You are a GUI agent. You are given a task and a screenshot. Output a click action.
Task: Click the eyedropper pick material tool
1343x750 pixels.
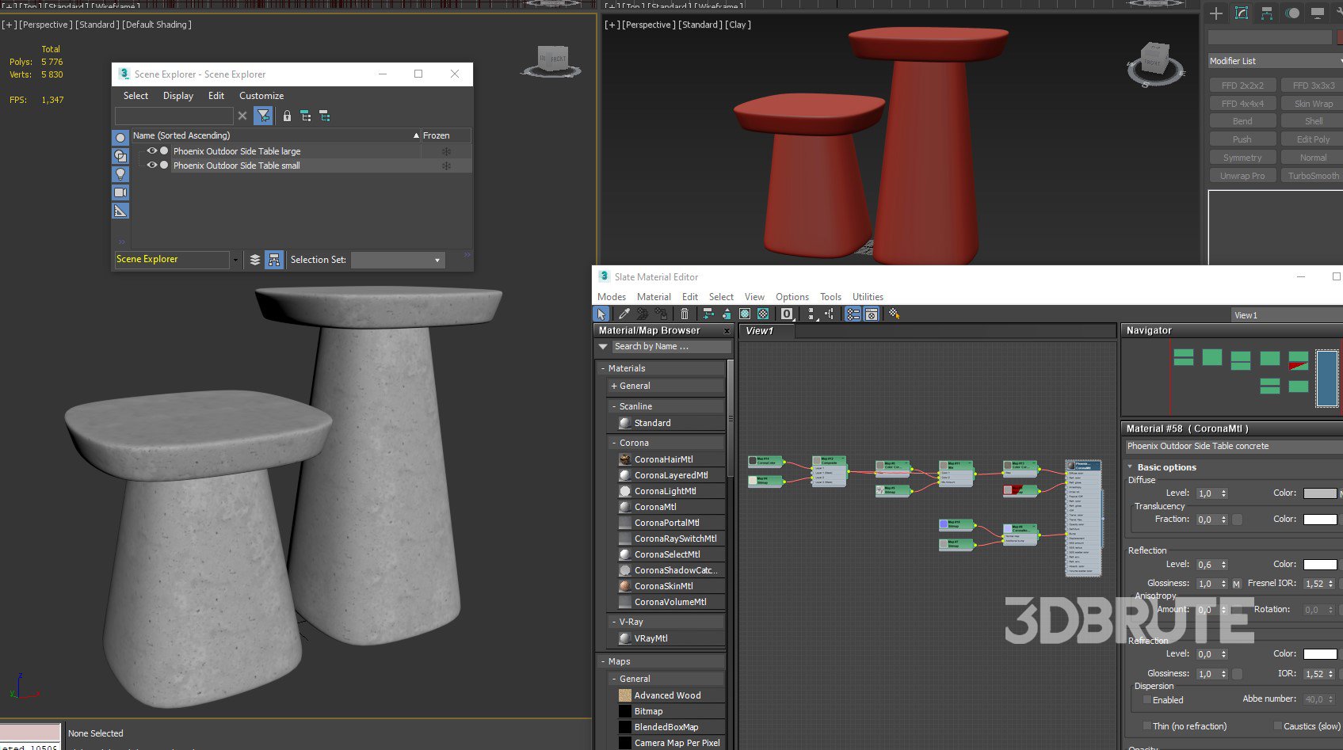tap(624, 314)
